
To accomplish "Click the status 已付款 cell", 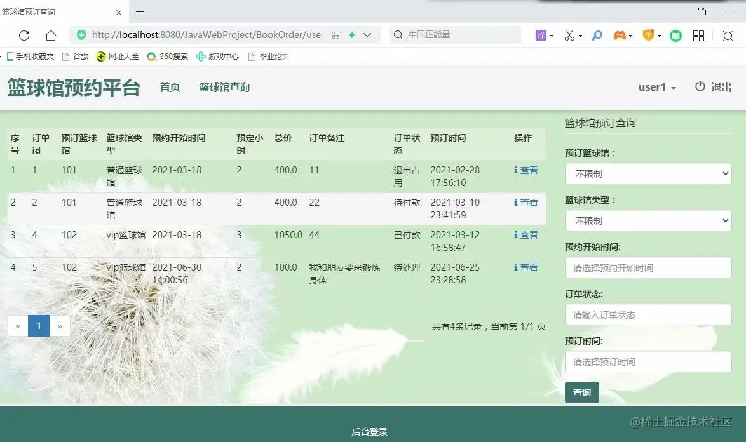I will [x=407, y=235].
